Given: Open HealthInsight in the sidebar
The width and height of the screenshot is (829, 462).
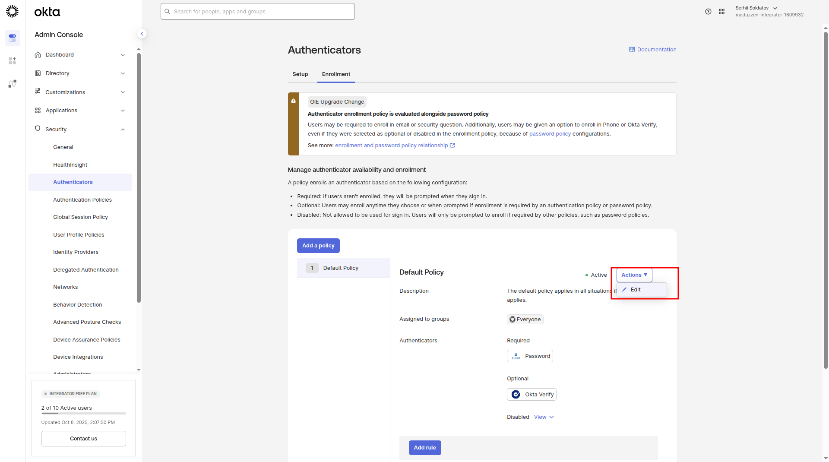Looking at the screenshot, I should click(70, 165).
